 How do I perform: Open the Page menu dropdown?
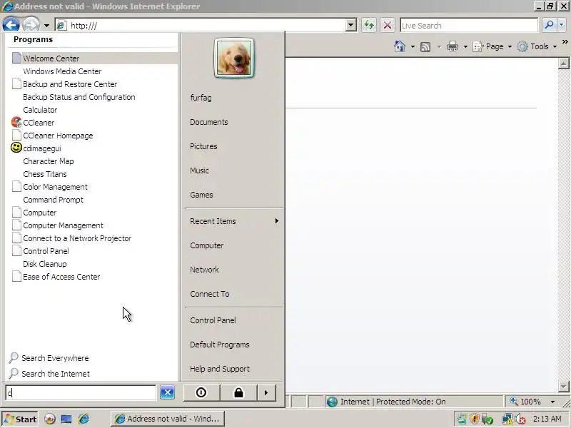(492, 46)
